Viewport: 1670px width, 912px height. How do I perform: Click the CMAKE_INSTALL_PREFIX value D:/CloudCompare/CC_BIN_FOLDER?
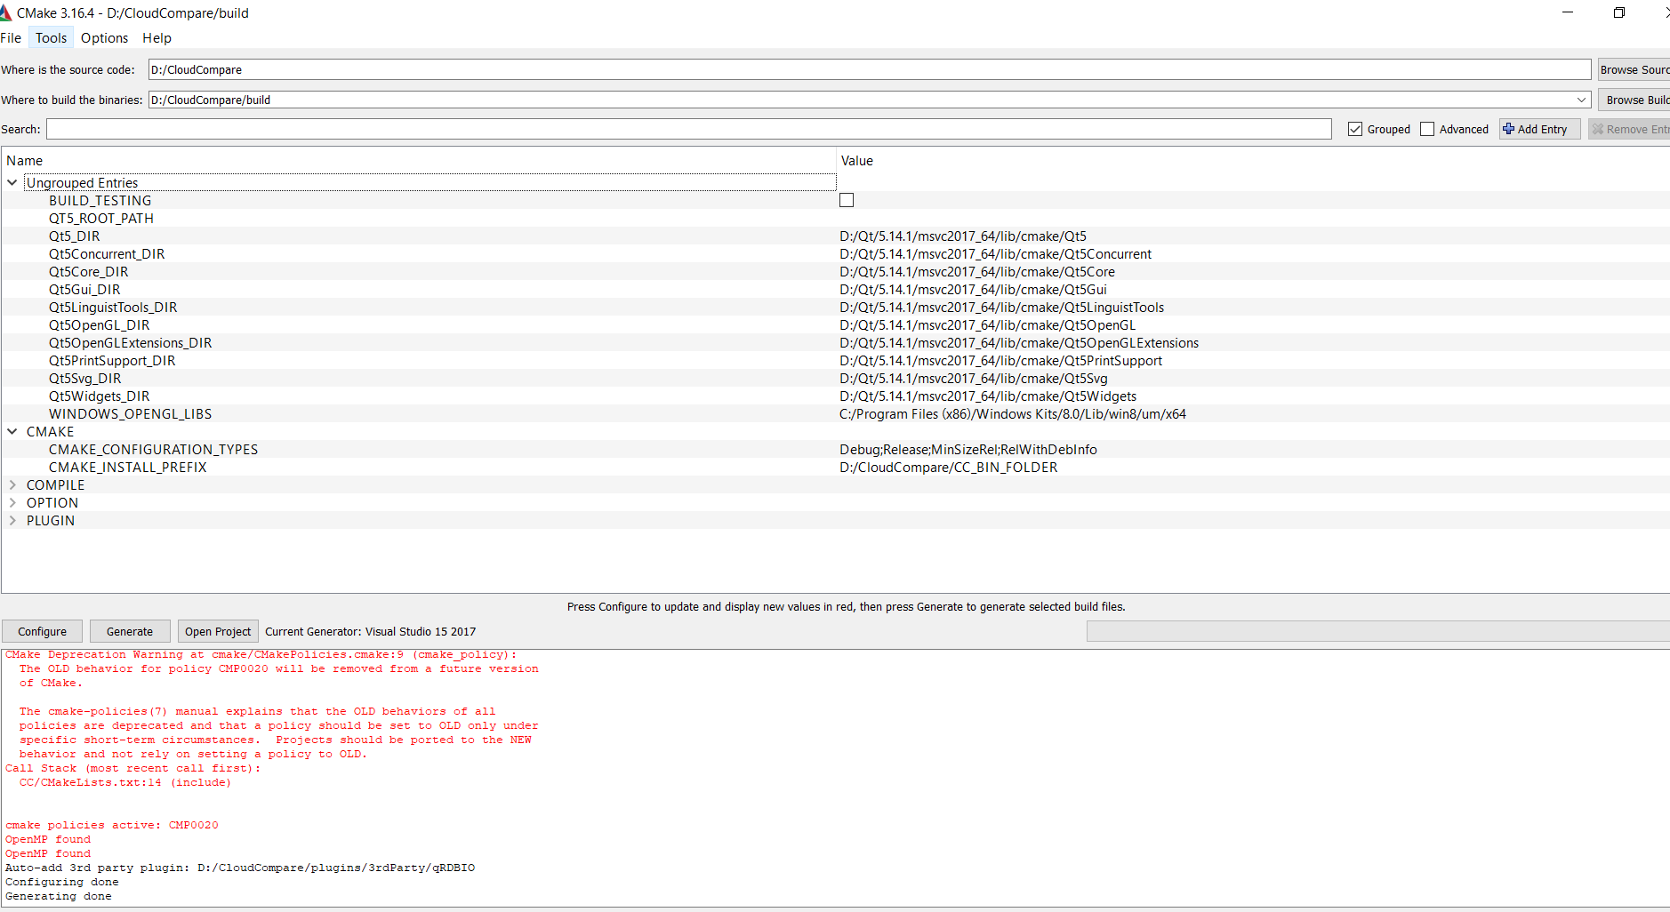coord(949,467)
